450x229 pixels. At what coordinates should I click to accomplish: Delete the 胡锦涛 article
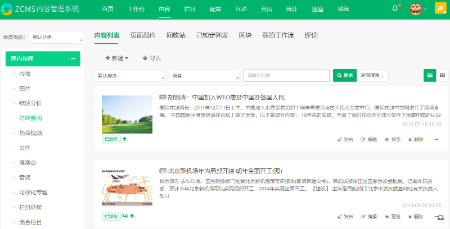416,139
